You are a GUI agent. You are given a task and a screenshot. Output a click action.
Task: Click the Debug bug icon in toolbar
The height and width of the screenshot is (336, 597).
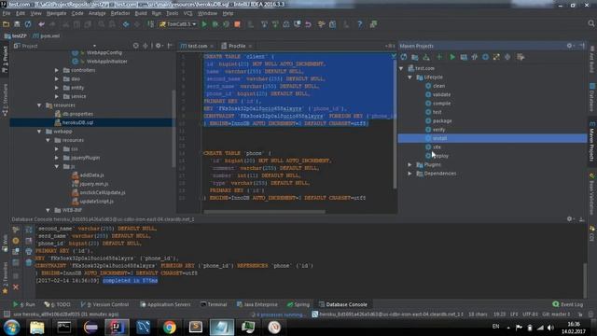(x=215, y=24)
